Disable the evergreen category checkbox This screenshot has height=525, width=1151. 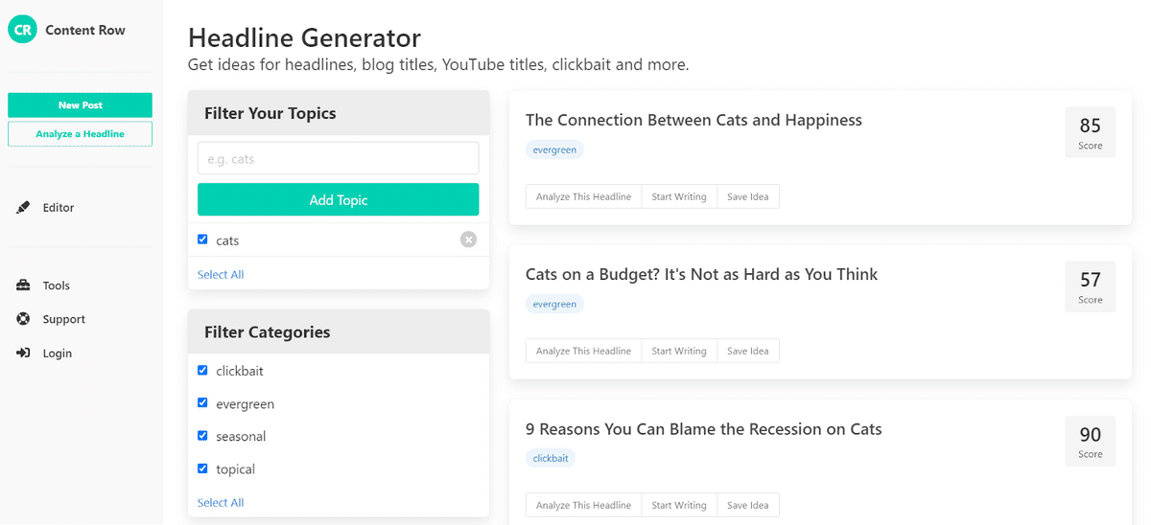click(202, 403)
